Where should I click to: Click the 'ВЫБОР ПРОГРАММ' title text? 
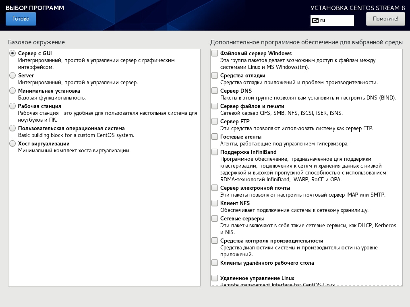point(35,8)
